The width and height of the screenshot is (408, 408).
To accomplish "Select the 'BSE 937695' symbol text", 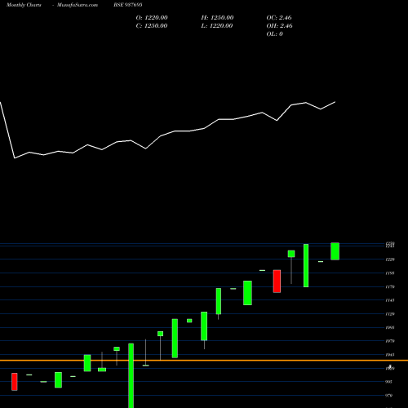I will pyautogui.click(x=128, y=5).
